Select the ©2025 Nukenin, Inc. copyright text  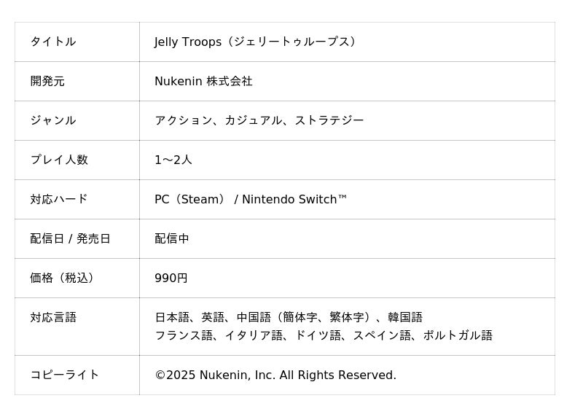[x=275, y=375]
